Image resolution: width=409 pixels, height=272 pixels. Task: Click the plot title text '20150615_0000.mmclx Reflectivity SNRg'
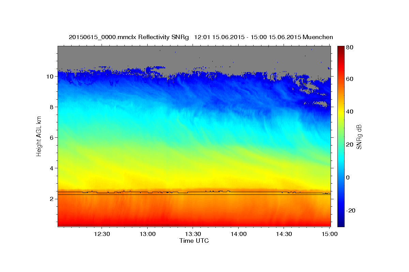click(x=128, y=37)
